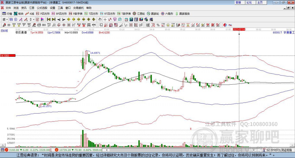Image resolution: width=295 pixels, height=158 pixels.
Task: Jump to last bar icon
Action: [x=54, y=19]
